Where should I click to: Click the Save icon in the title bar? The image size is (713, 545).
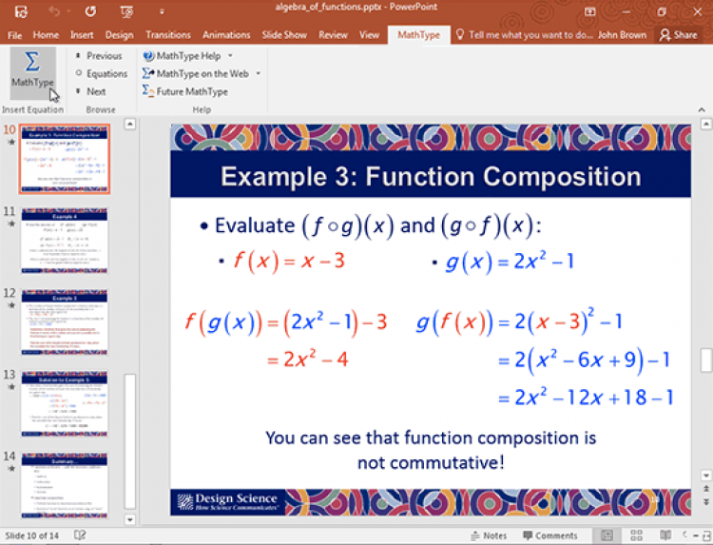(x=21, y=11)
